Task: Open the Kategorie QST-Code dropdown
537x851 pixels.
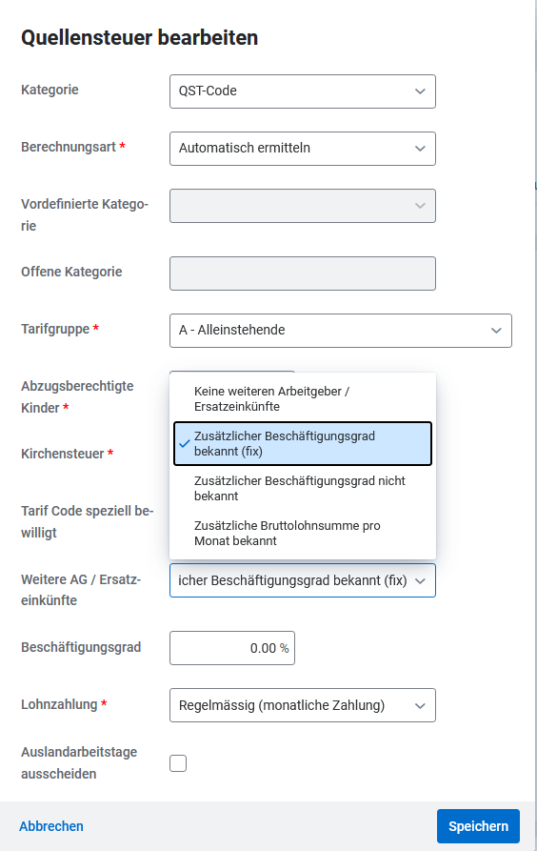Action: click(302, 91)
